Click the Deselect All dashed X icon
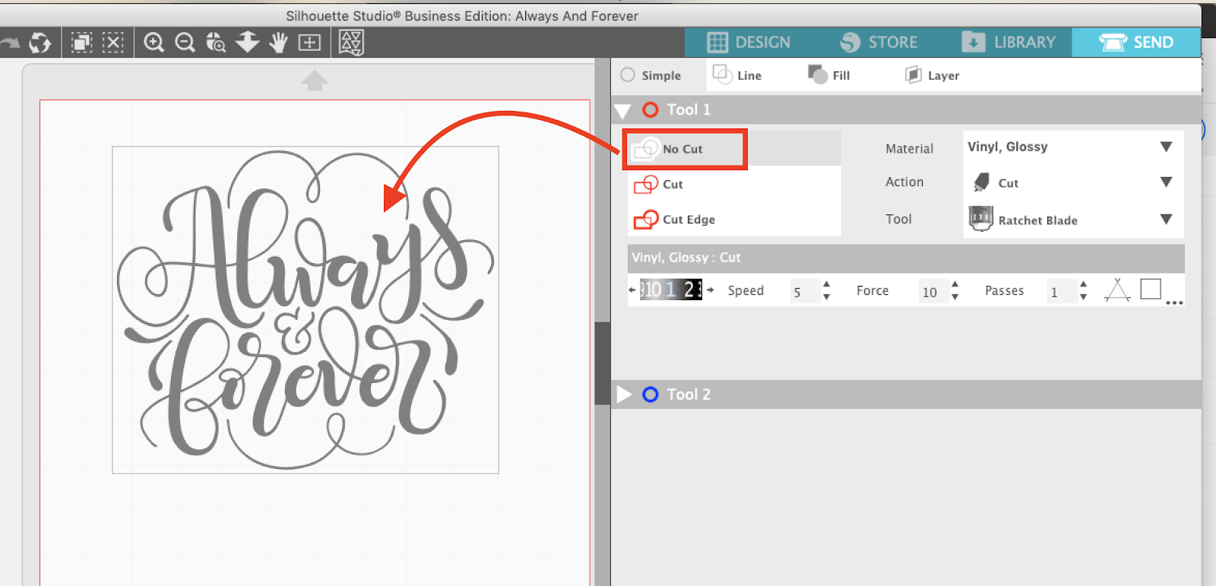 coord(113,43)
